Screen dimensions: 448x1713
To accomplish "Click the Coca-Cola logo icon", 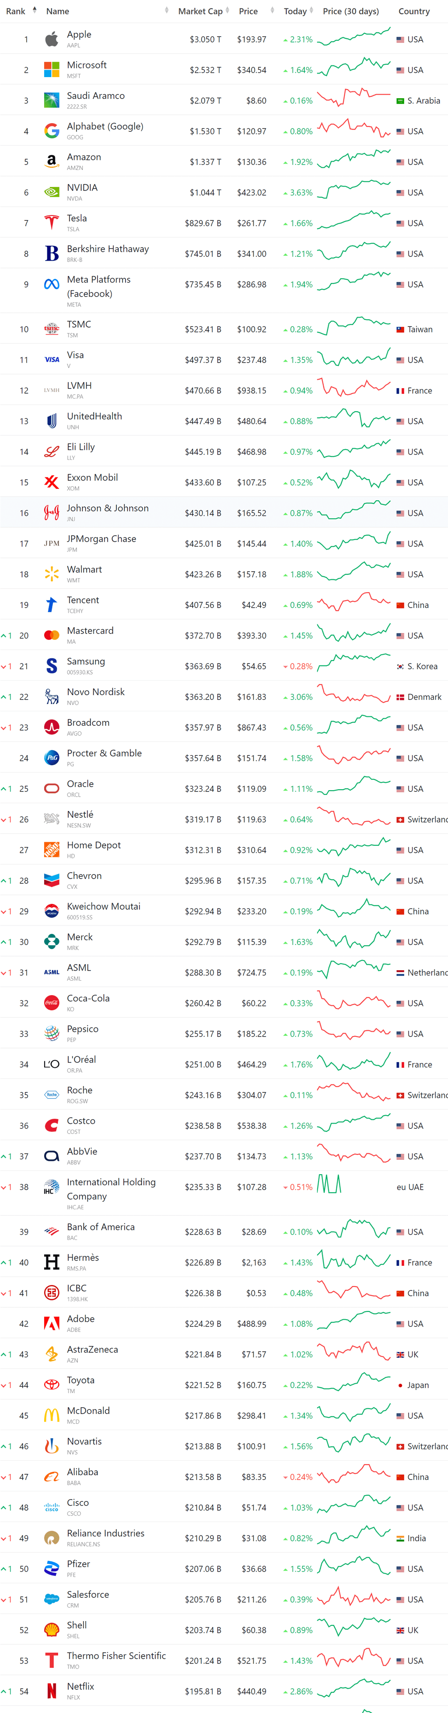I will 51,1003.
